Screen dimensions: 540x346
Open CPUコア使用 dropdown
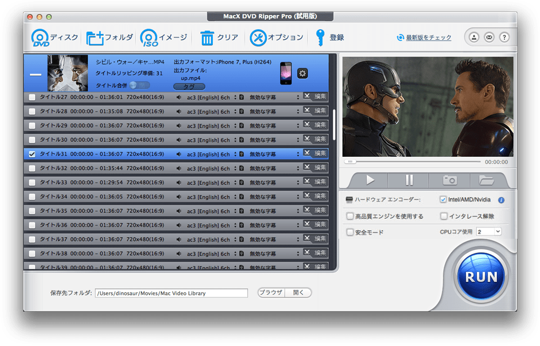(489, 232)
